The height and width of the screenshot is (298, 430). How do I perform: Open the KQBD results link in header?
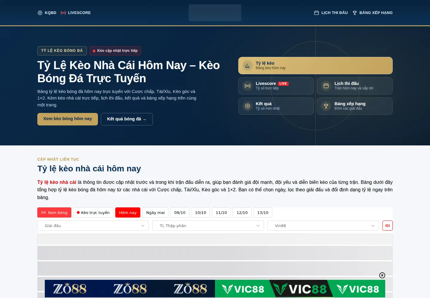[47, 13]
